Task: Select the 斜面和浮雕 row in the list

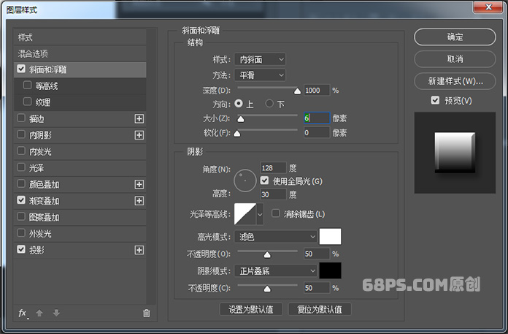Action: pos(80,69)
